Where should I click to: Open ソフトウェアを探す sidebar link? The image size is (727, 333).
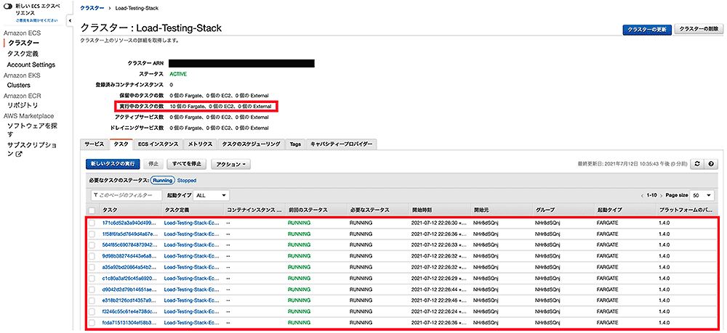(32, 130)
